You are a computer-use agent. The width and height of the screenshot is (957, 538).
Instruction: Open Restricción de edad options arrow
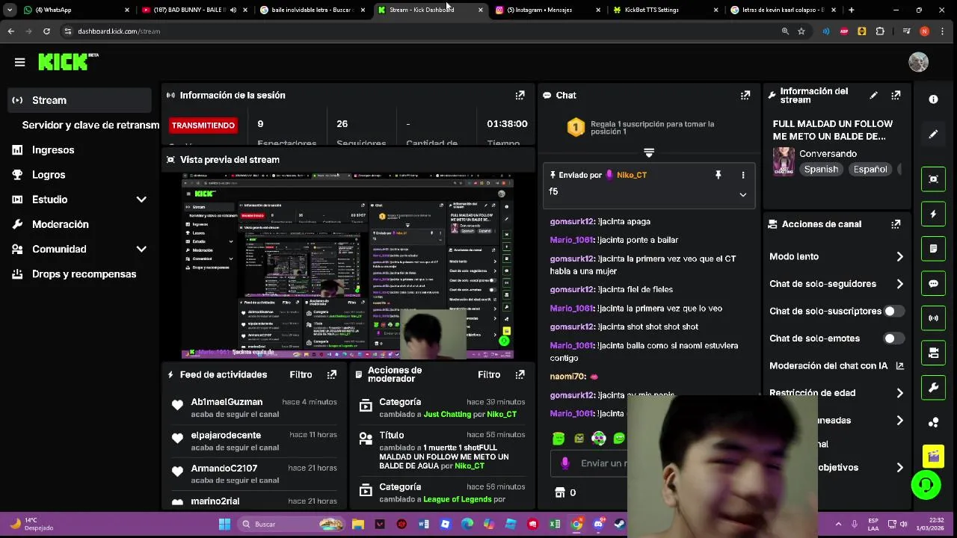[x=899, y=393]
